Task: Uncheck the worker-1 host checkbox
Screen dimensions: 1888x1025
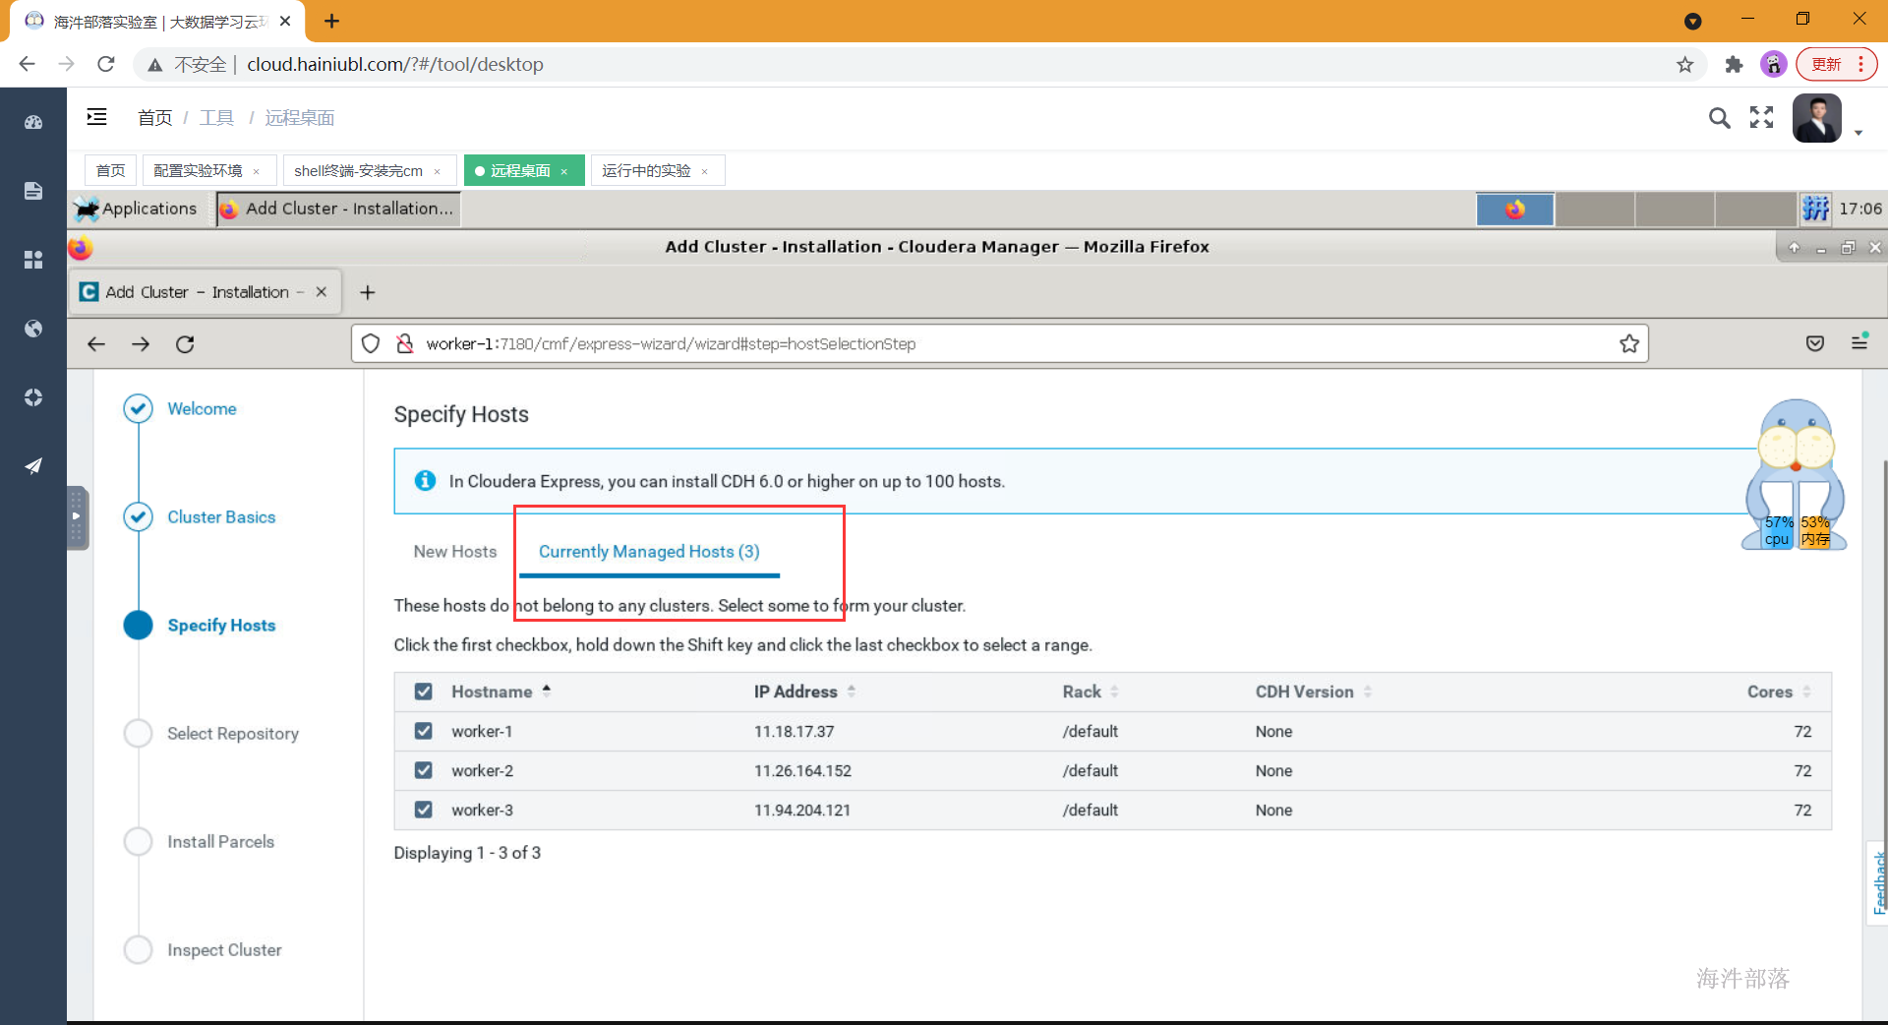Action: click(424, 731)
